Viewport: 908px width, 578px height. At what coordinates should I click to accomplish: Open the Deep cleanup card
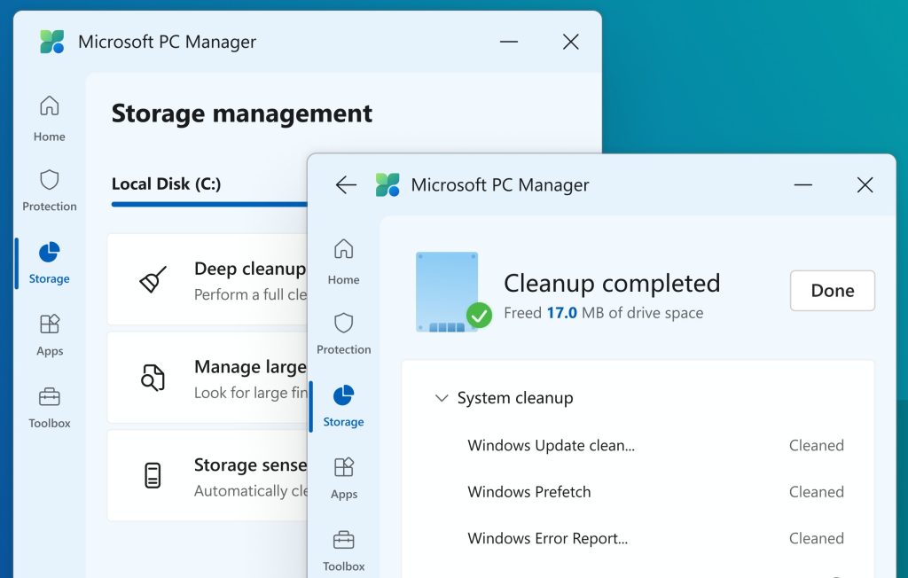(207, 279)
